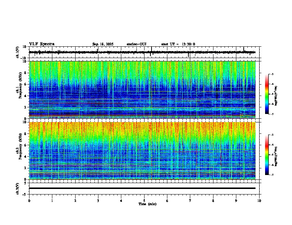
Task: Click the "4" kHz tick on the ch.2 spectrogram axis
Action: coord(25,157)
